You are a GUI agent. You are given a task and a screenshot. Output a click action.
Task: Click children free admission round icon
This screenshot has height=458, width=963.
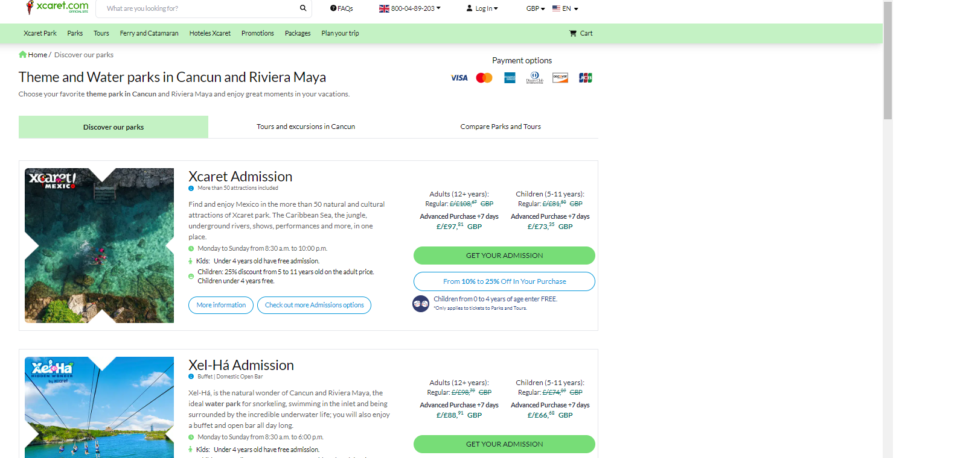[421, 304]
